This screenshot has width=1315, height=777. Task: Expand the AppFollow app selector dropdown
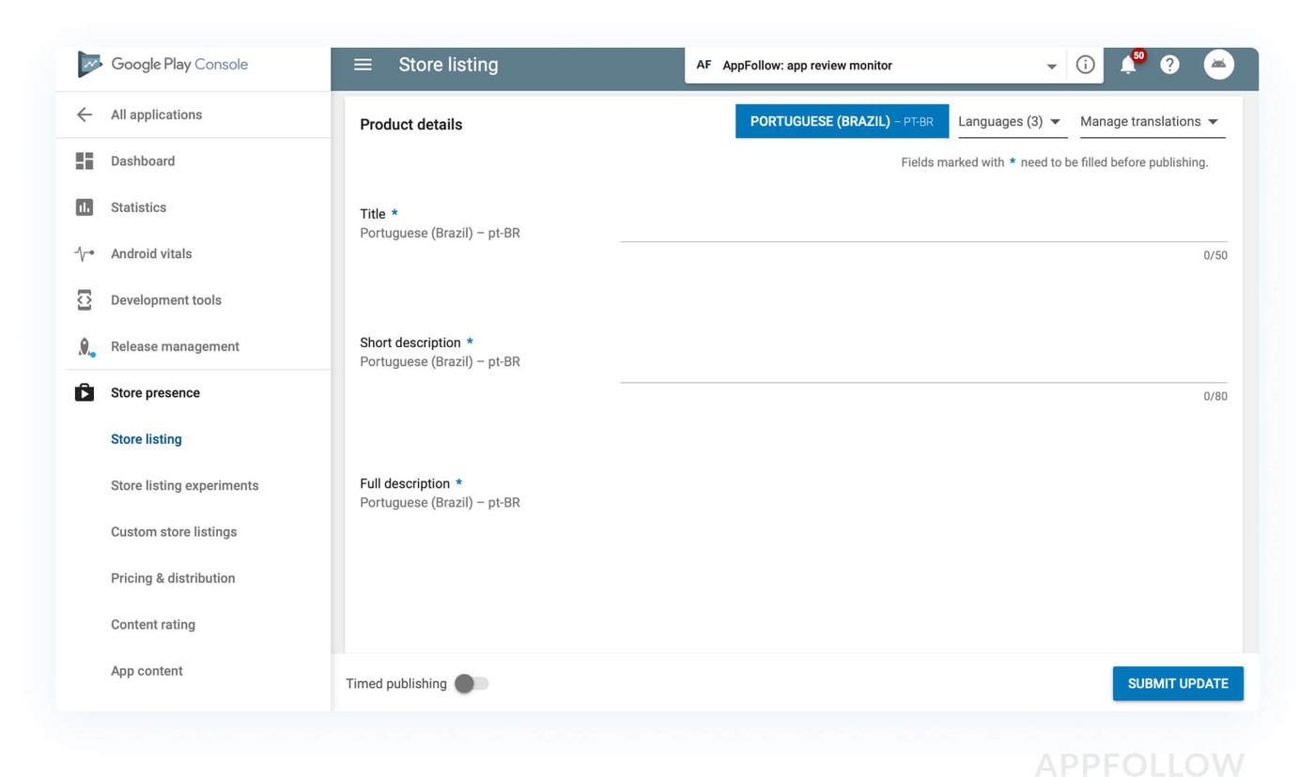(x=1051, y=66)
